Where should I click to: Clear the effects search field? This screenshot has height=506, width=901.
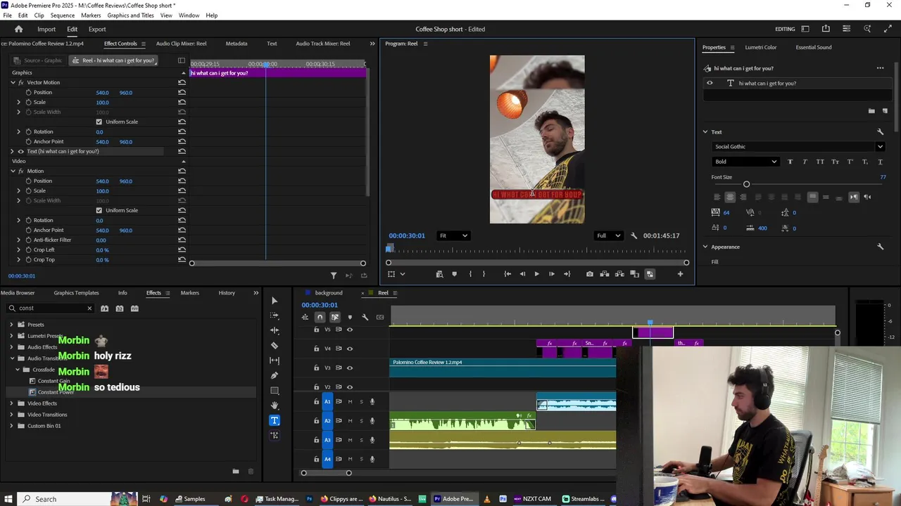click(x=89, y=309)
